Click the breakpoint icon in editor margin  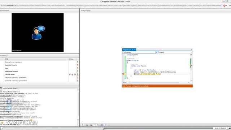pyautogui.click(x=123, y=74)
